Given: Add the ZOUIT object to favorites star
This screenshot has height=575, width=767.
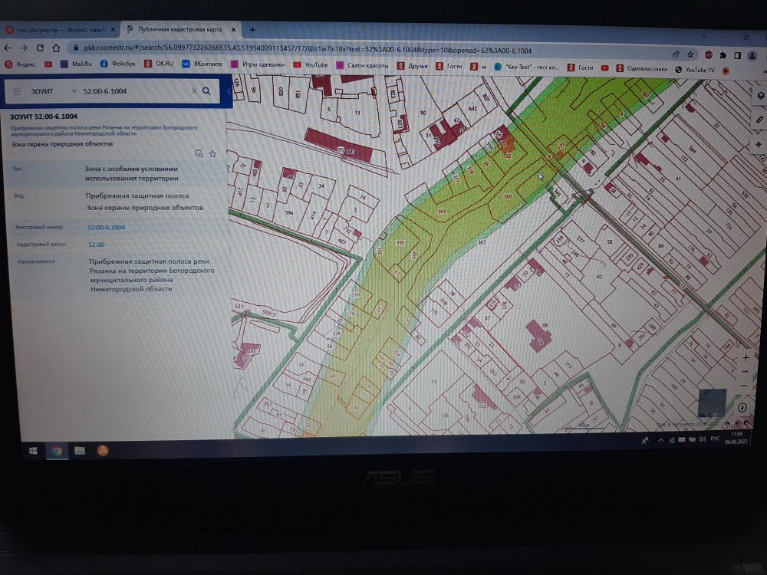Looking at the screenshot, I should pyautogui.click(x=213, y=153).
